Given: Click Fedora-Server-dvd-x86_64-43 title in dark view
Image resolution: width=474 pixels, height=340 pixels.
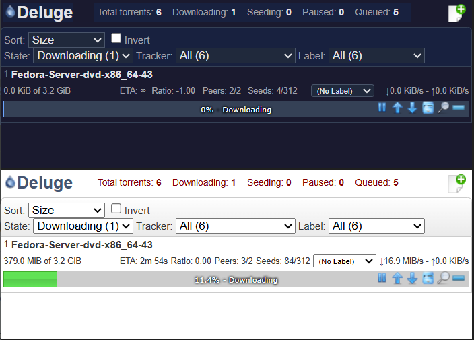Looking at the screenshot, I should [x=82, y=75].
